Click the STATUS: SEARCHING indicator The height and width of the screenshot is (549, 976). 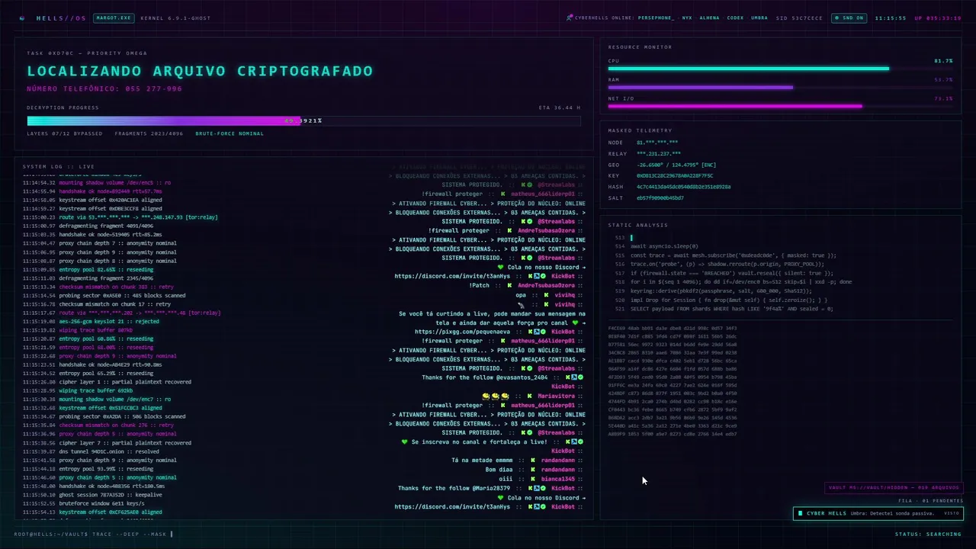(929, 534)
